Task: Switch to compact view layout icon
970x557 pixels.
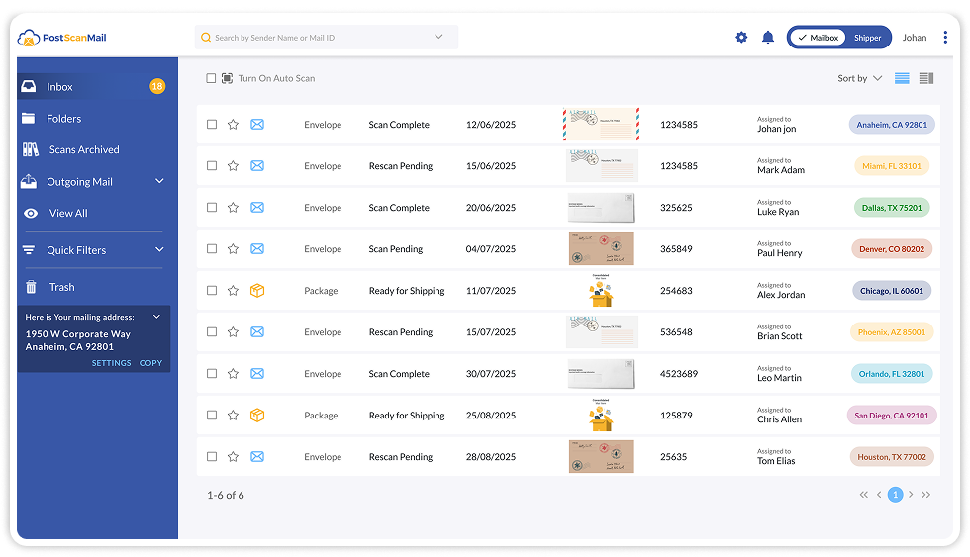Action: coord(926,78)
